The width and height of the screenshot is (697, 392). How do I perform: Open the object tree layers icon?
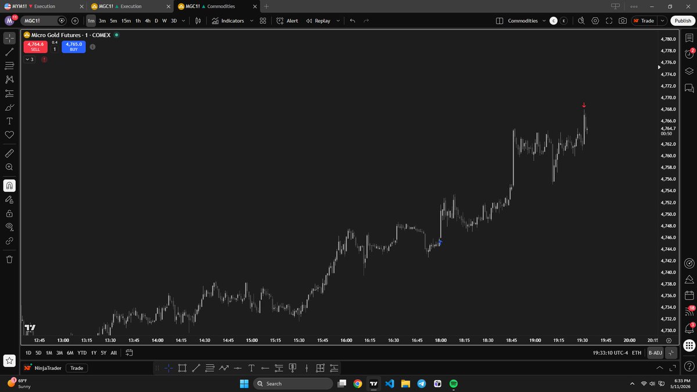pos(689,71)
